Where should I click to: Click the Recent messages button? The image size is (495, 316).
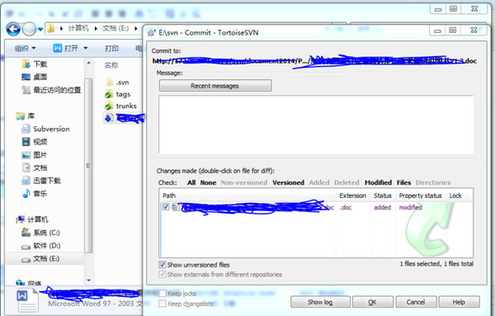(215, 86)
